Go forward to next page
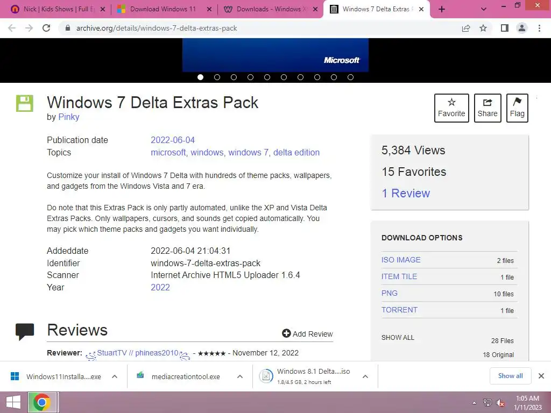The height and width of the screenshot is (413, 551). pos(29,28)
